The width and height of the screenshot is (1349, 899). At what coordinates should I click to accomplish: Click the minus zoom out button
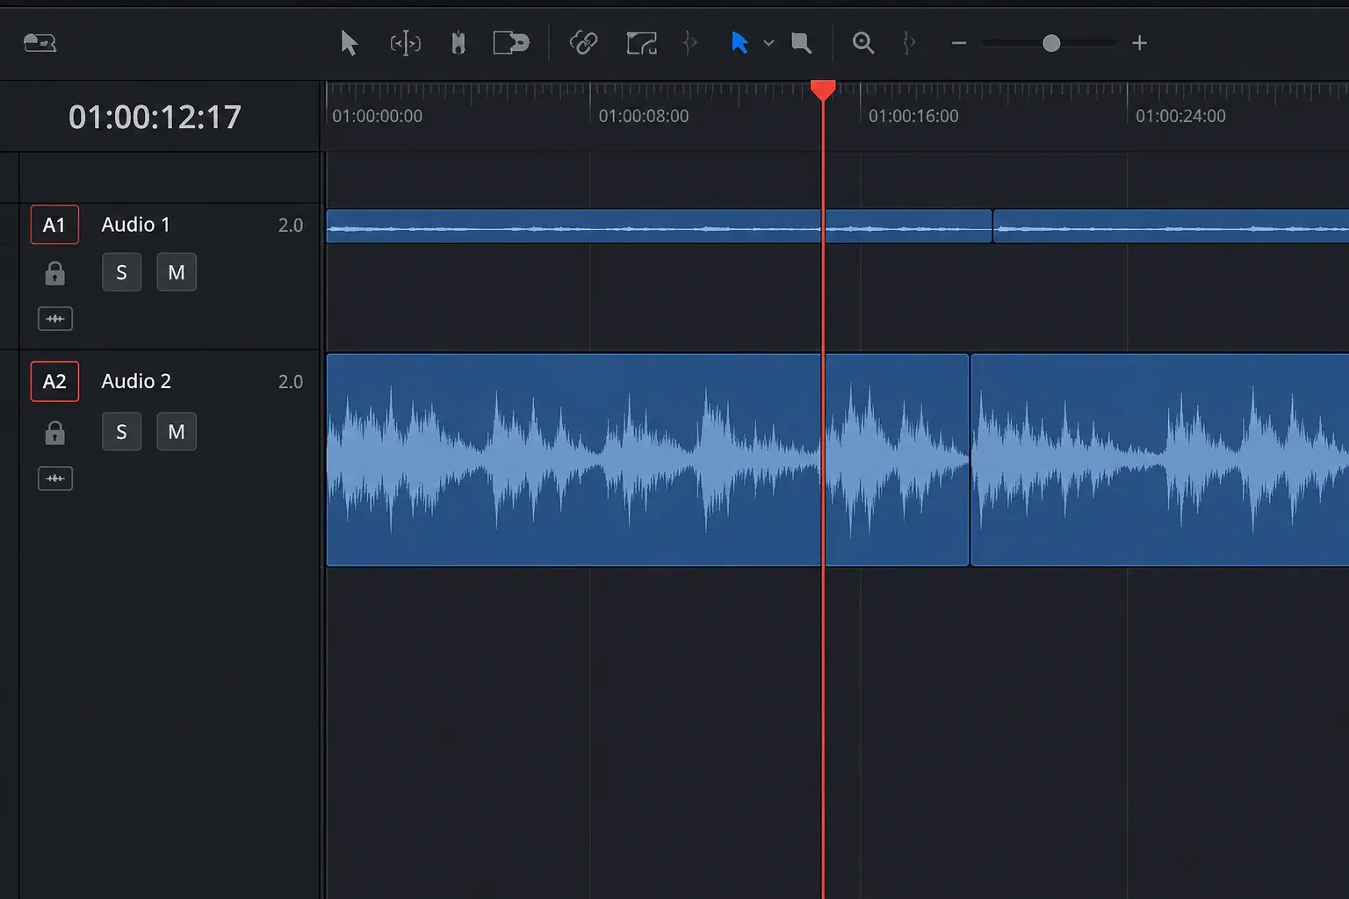(x=959, y=43)
